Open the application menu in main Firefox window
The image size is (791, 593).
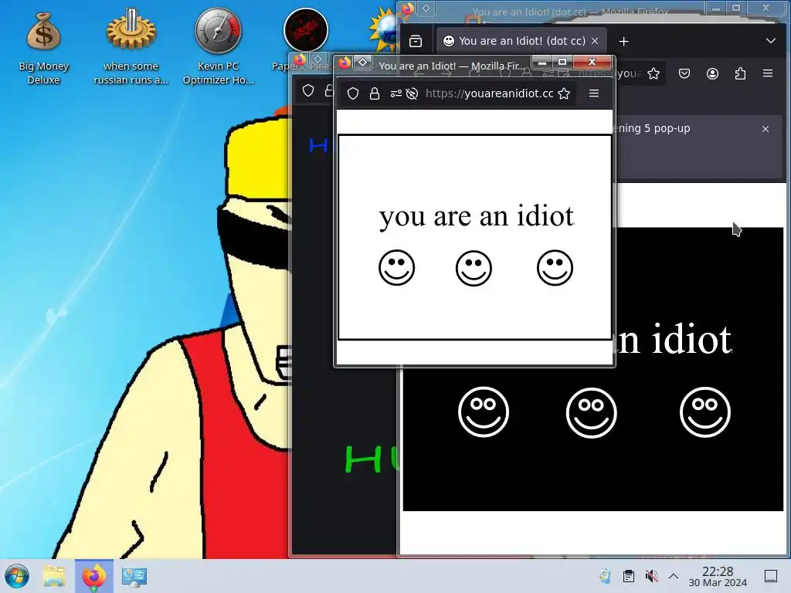tap(768, 73)
